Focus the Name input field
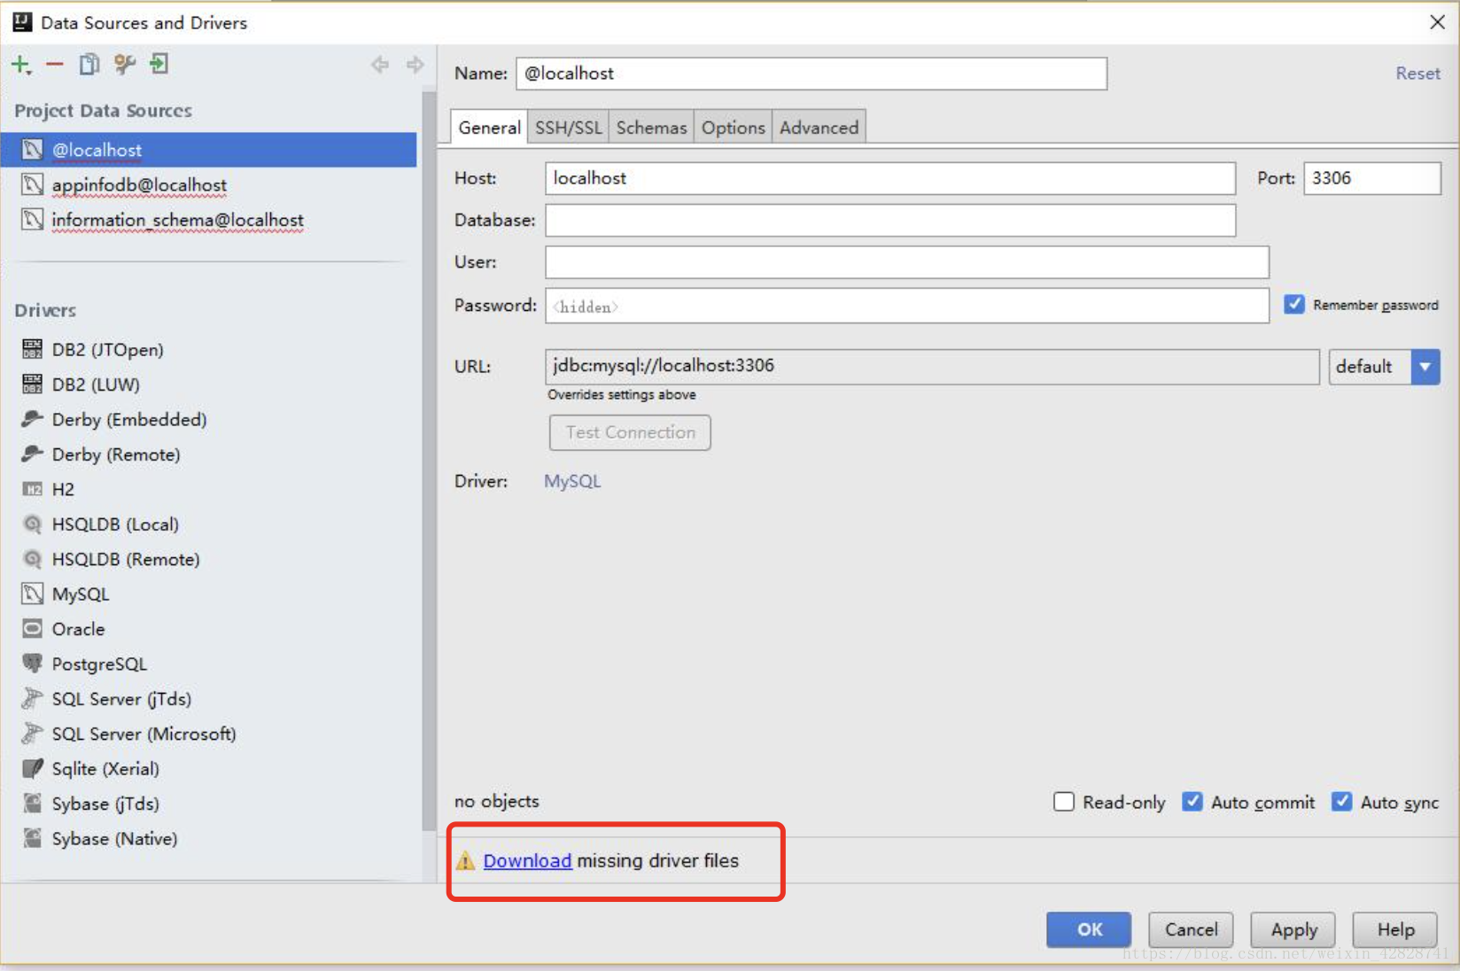 (x=812, y=74)
